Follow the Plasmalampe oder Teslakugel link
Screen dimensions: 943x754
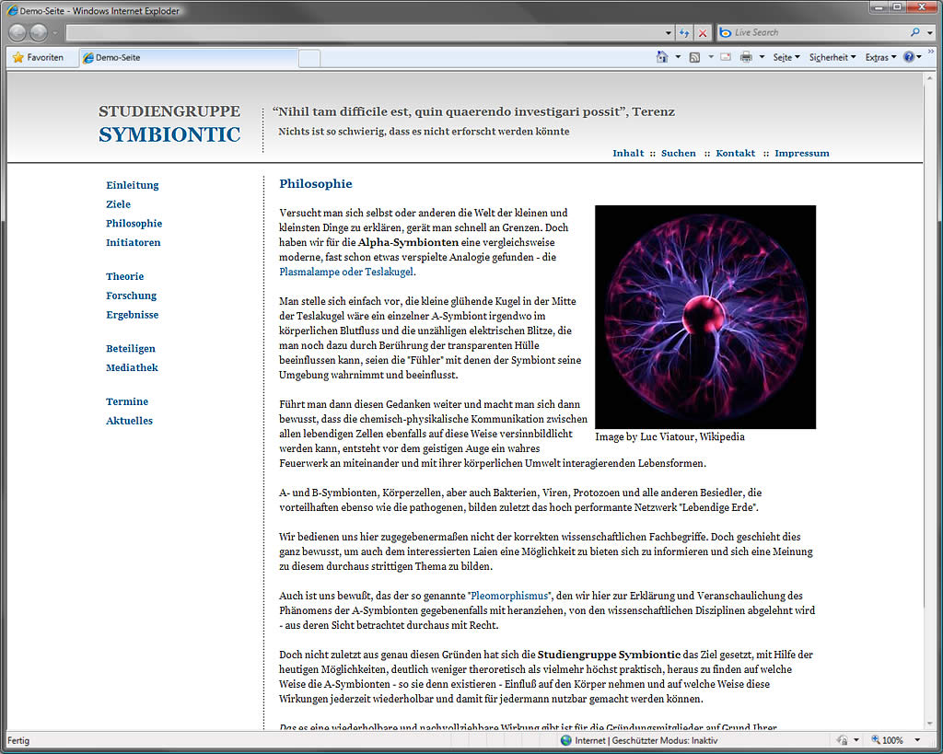point(346,272)
